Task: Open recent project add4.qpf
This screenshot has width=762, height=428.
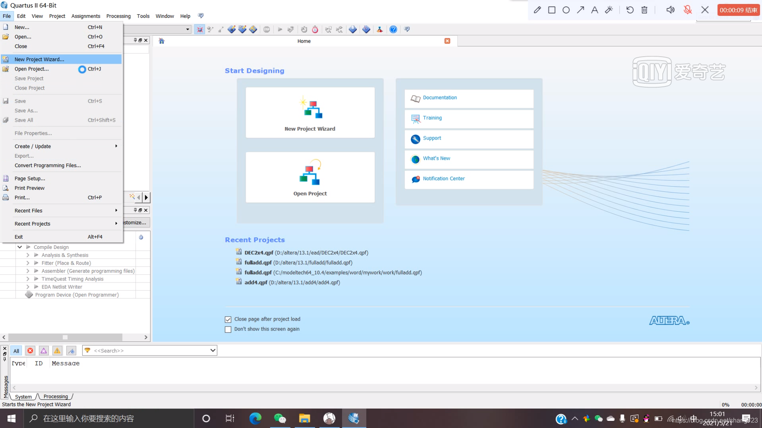Action: click(x=292, y=283)
